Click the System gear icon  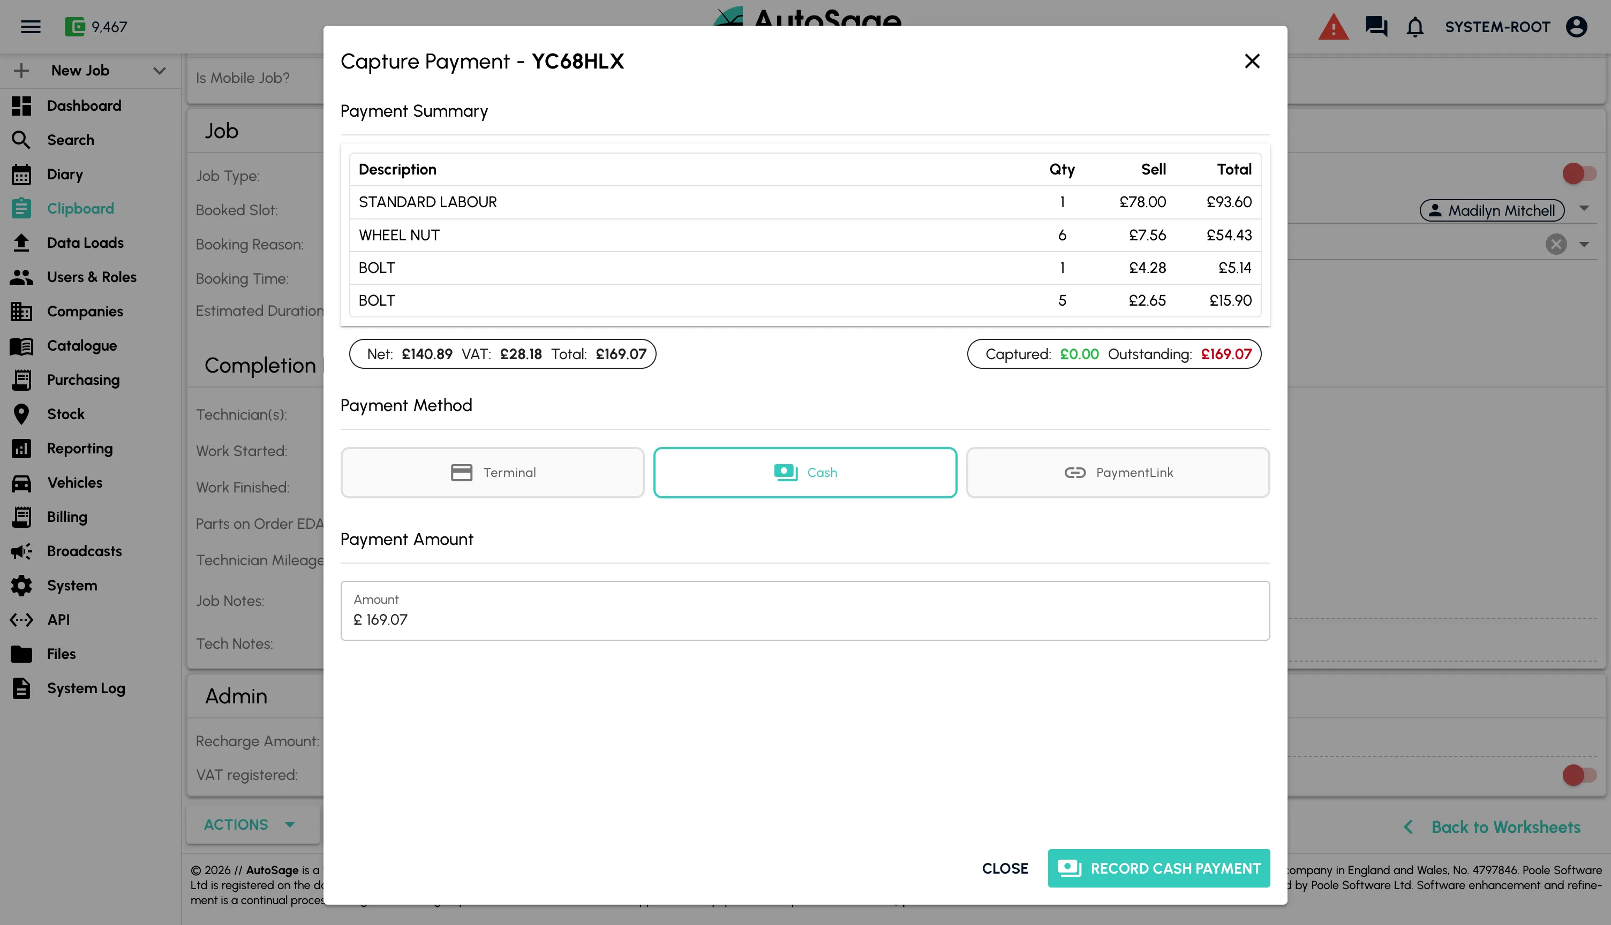pos(21,586)
